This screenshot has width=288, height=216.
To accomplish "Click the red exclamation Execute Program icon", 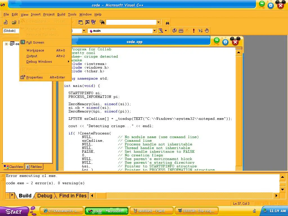I will coord(193,31).
